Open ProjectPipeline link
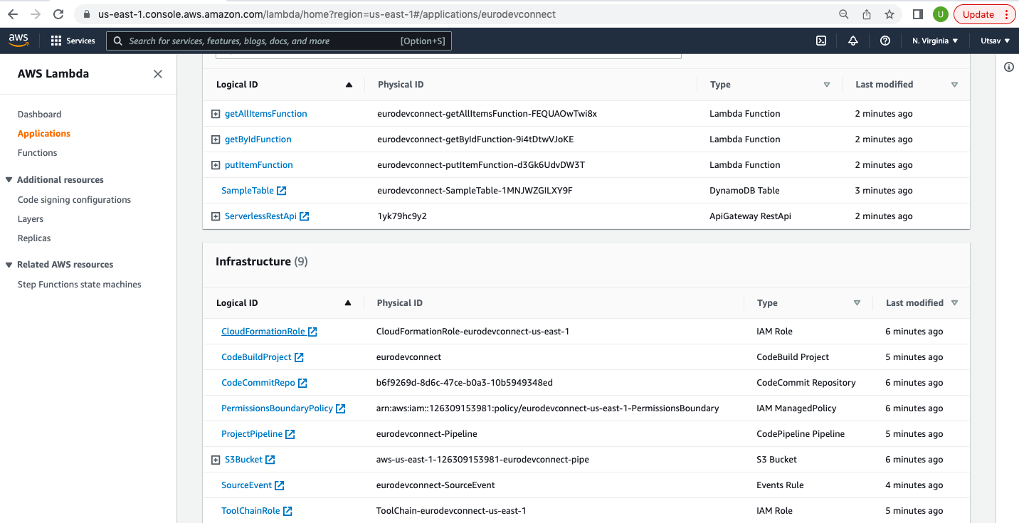This screenshot has height=523, width=1019. tap(252, 434)
